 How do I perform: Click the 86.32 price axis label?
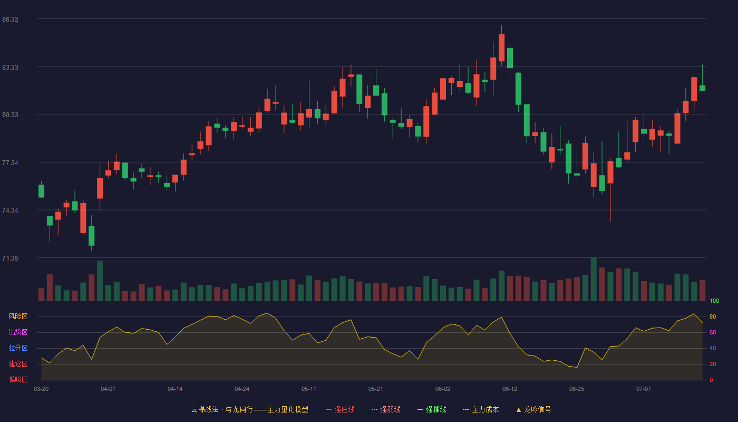pyautogui.click(x=10, y=20)
